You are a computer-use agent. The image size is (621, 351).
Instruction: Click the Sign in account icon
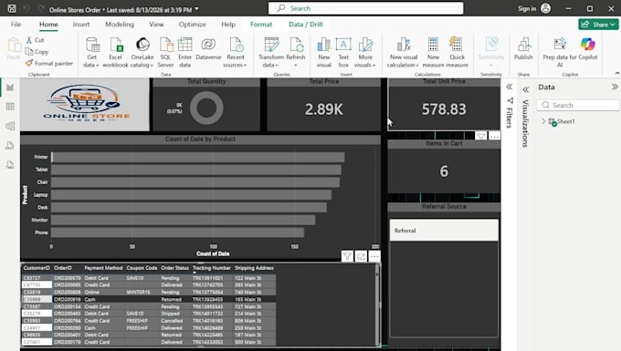coord(546,8)
